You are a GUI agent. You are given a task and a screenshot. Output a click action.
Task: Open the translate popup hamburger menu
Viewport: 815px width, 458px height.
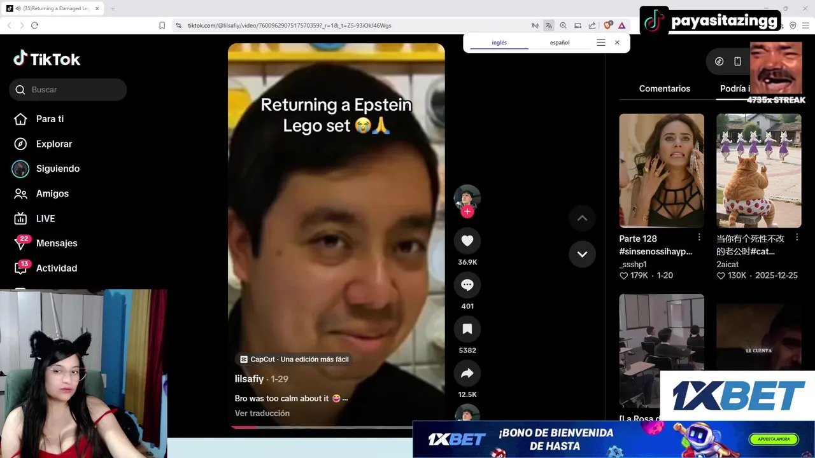(600, 43)
